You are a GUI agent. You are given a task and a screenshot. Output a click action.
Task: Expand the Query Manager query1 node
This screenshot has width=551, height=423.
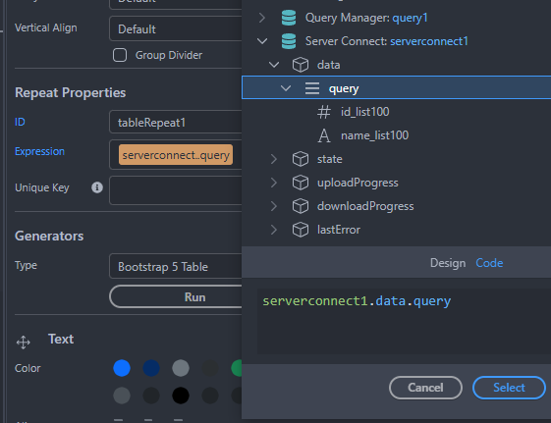pos(262,18)
